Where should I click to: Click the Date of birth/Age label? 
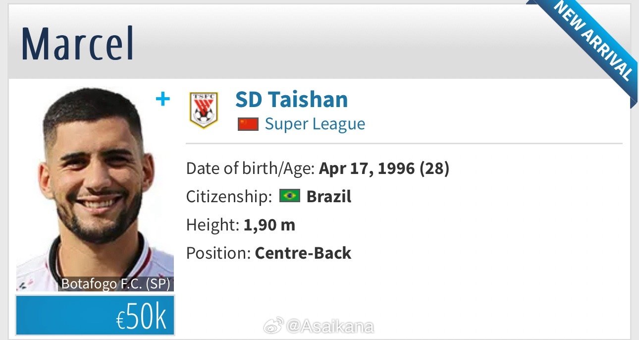(x=251, y=169)
